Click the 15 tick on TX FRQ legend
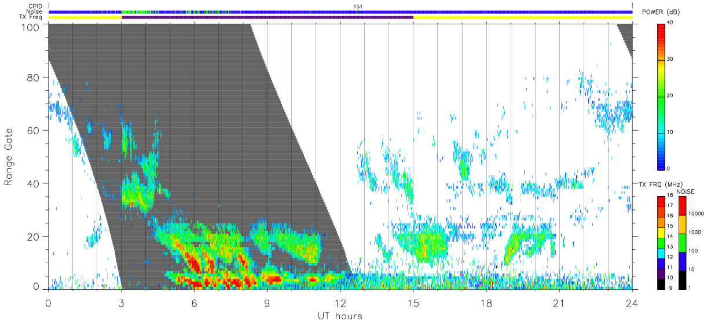Screen dimensions: 711x328 pos(670,226)
